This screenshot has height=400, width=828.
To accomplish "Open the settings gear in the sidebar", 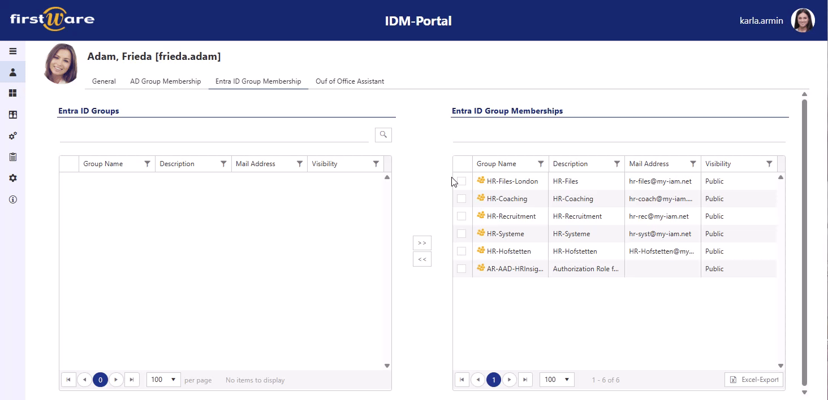I will tap(12, 178).
